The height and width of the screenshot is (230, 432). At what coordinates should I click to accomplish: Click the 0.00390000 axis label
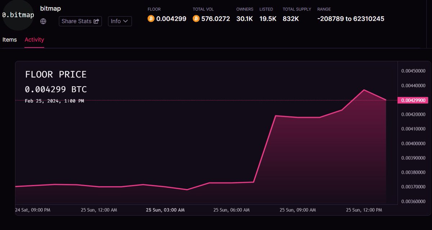pyautogui.click(x=413, y=158)
